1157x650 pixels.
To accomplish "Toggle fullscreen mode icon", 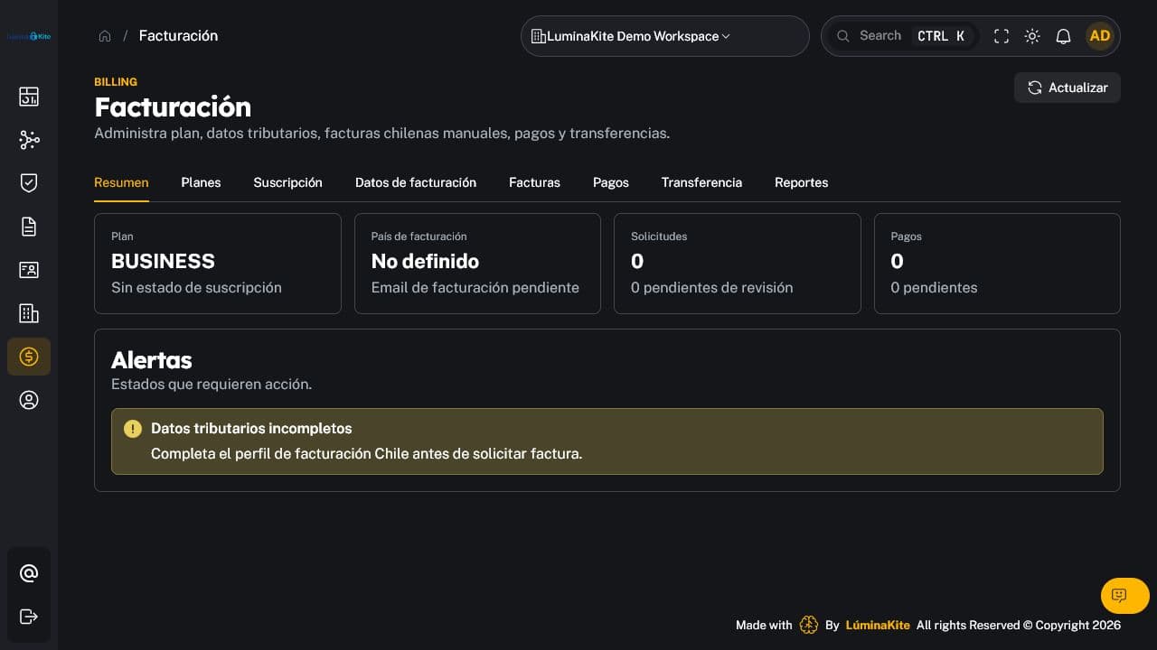I will 1002,36.
